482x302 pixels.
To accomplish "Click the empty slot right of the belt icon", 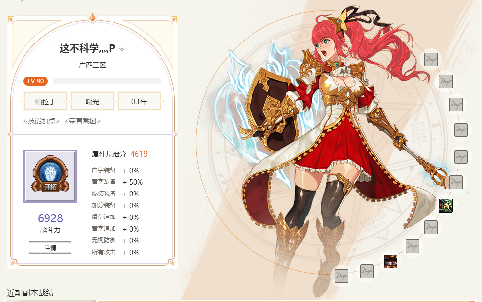I will pos(412,246).
